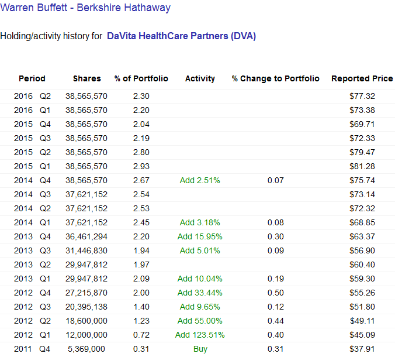Click the 2.30 portfolio percentage value
This screenshot has width=395, height=364.
141,97
